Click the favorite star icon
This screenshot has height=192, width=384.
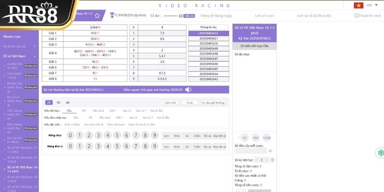coord(97,16)
